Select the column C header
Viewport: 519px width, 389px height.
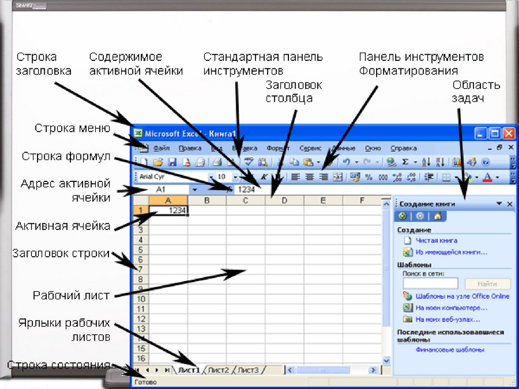[x=245, y=200]
